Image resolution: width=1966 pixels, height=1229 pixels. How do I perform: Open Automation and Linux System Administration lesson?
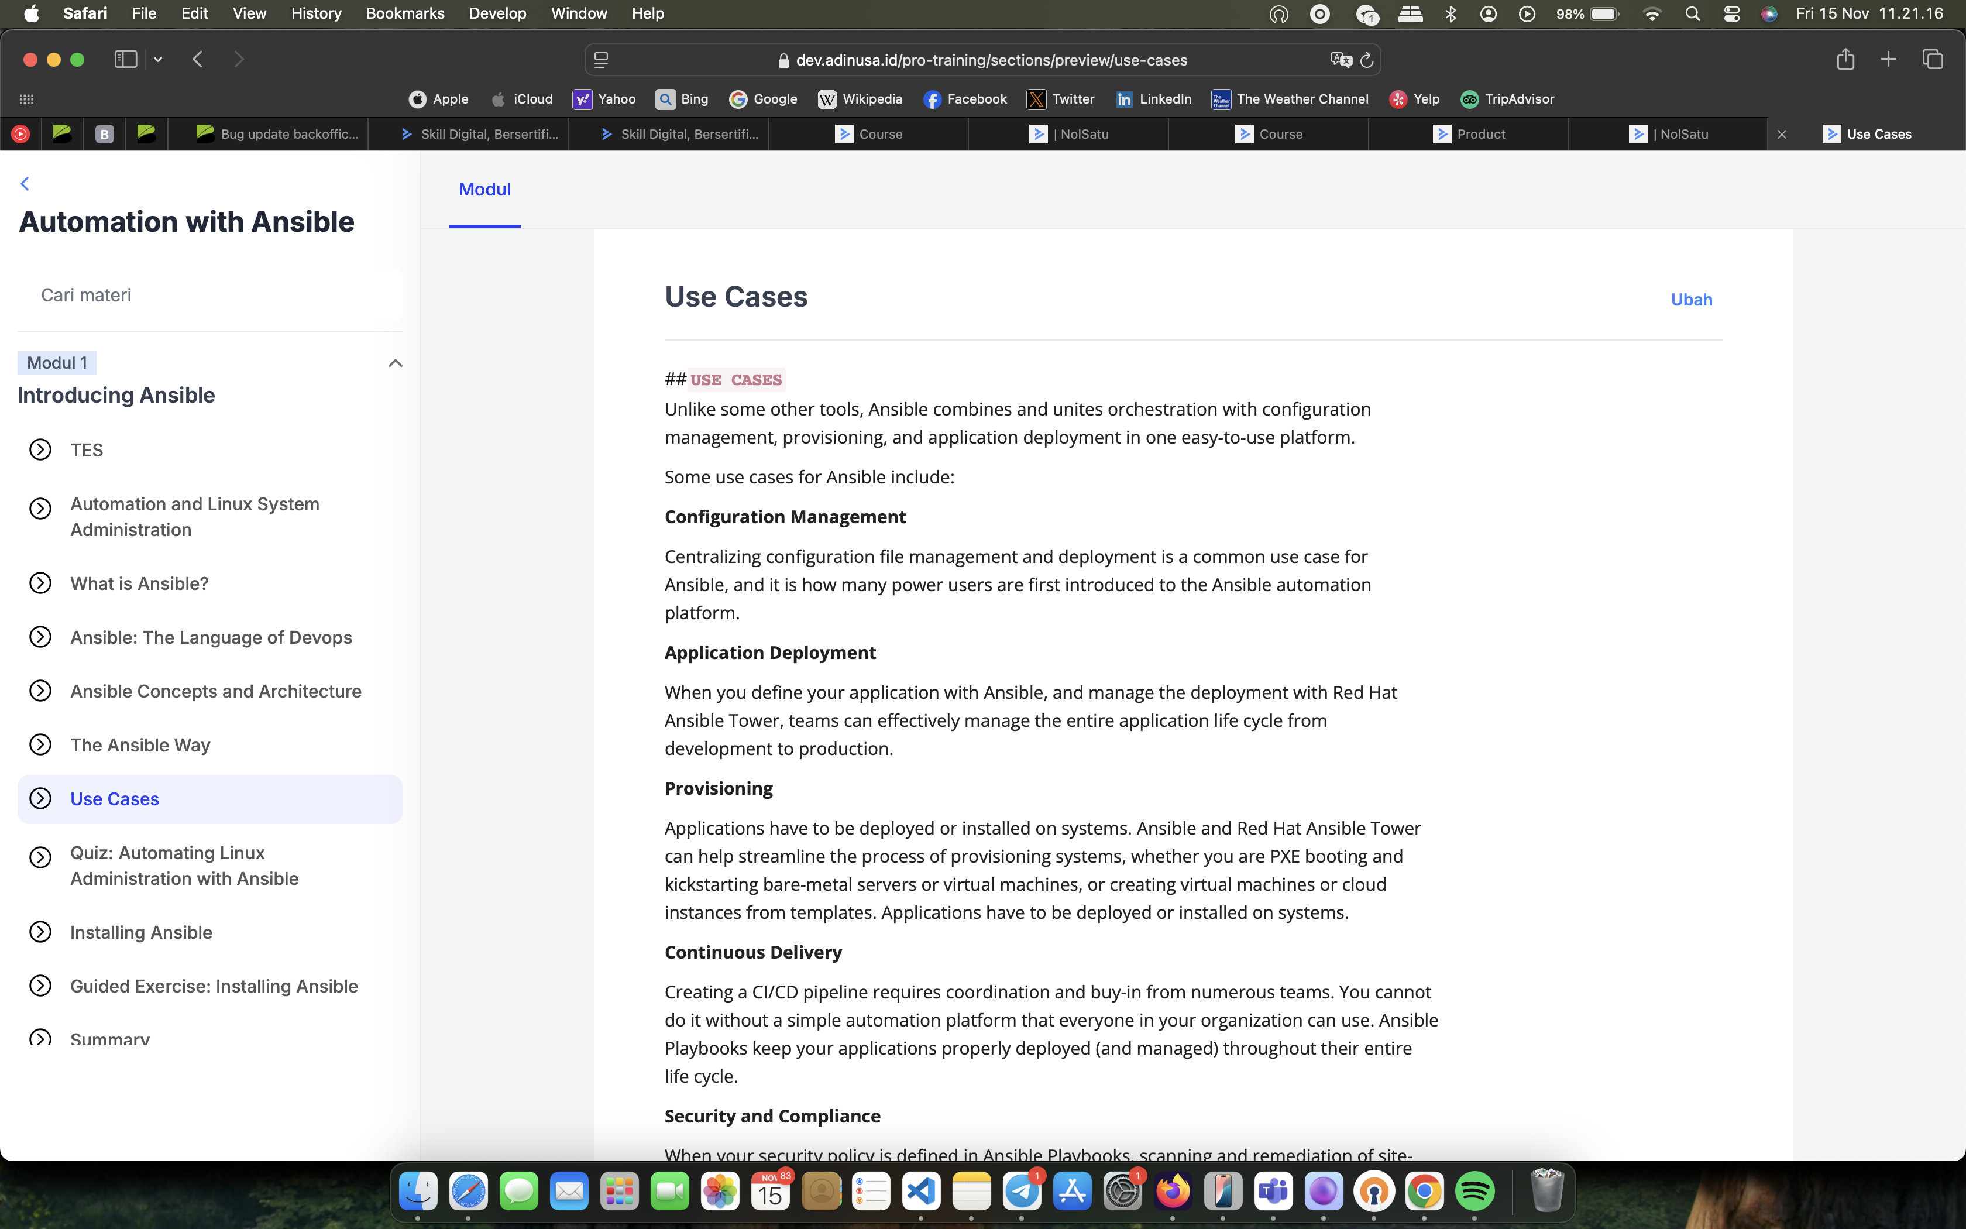coord(209,517)
